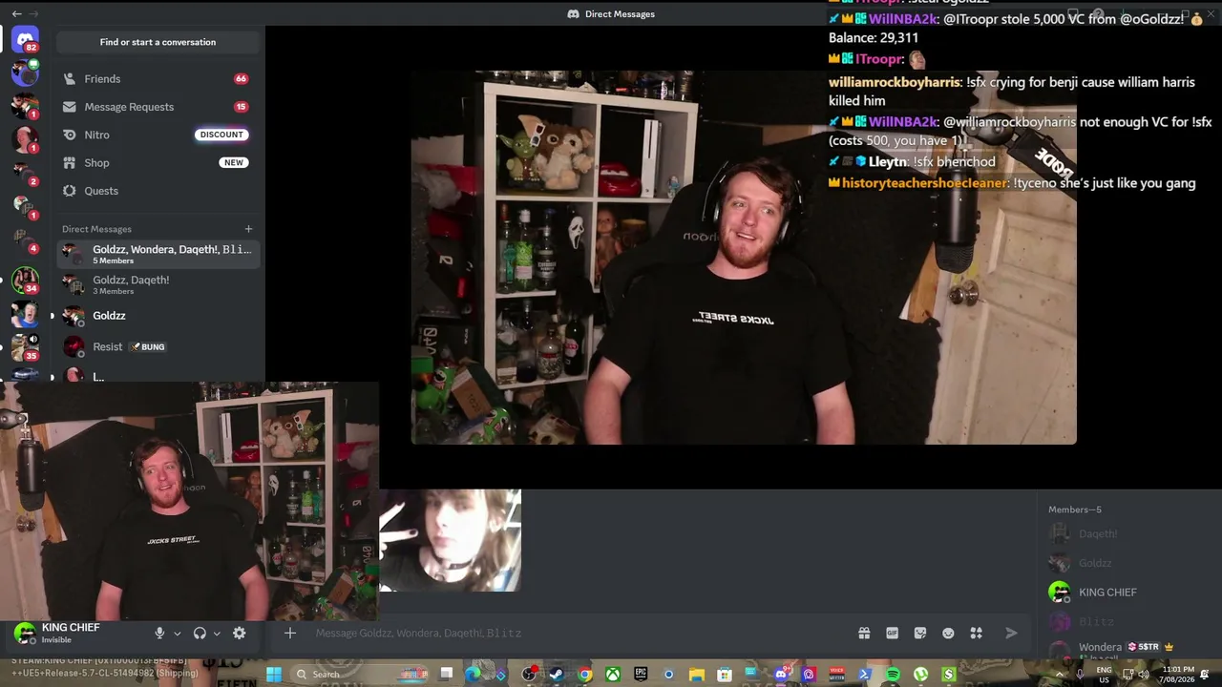Screen dimensions: 1222x687
Task: Open server icon with 34 notifications
Action: (x=25, y=281)
